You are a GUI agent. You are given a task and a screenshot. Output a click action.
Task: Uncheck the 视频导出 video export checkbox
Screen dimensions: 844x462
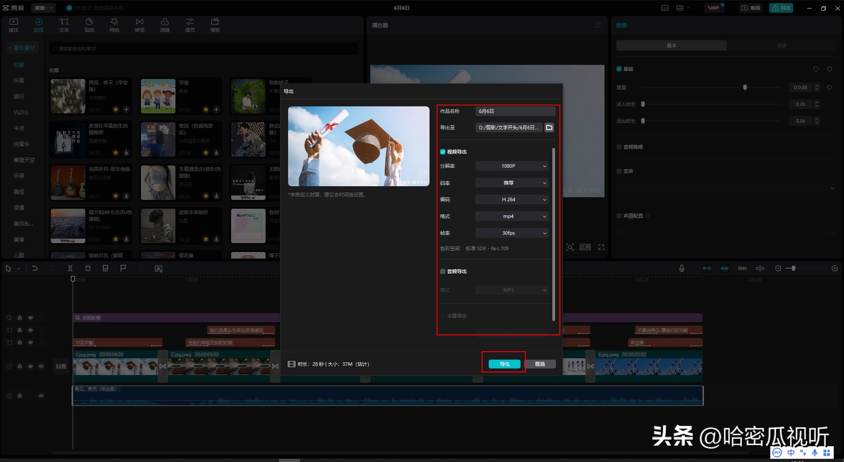point(443,152)
